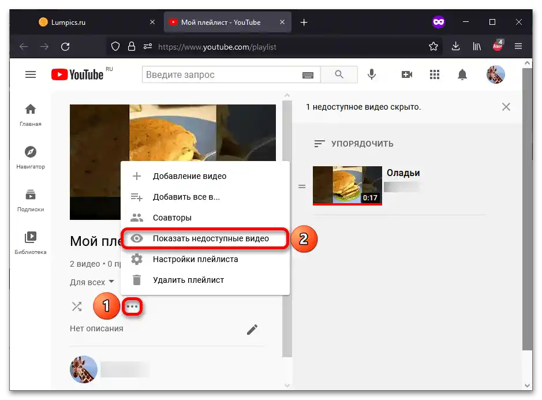The image size is (542, 400).
Task: Open the purple mask private extension icon
Action: tap(439, 22)
